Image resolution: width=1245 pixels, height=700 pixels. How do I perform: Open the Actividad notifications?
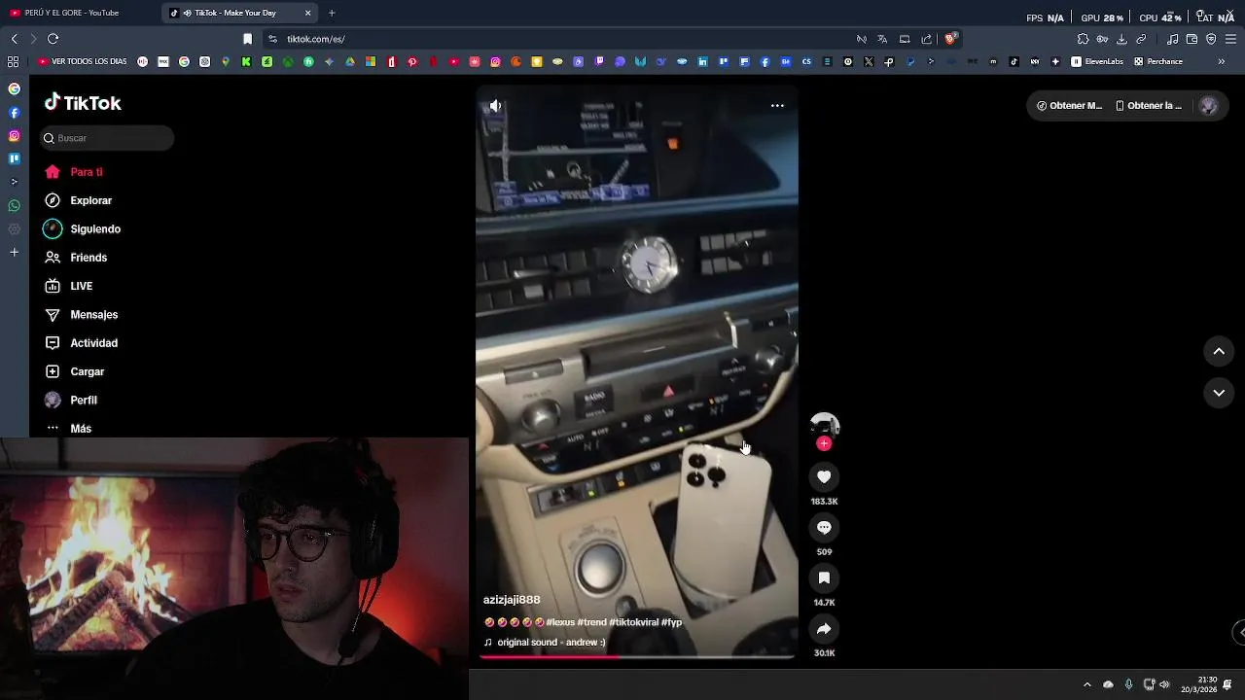click(x=81, y=343)
